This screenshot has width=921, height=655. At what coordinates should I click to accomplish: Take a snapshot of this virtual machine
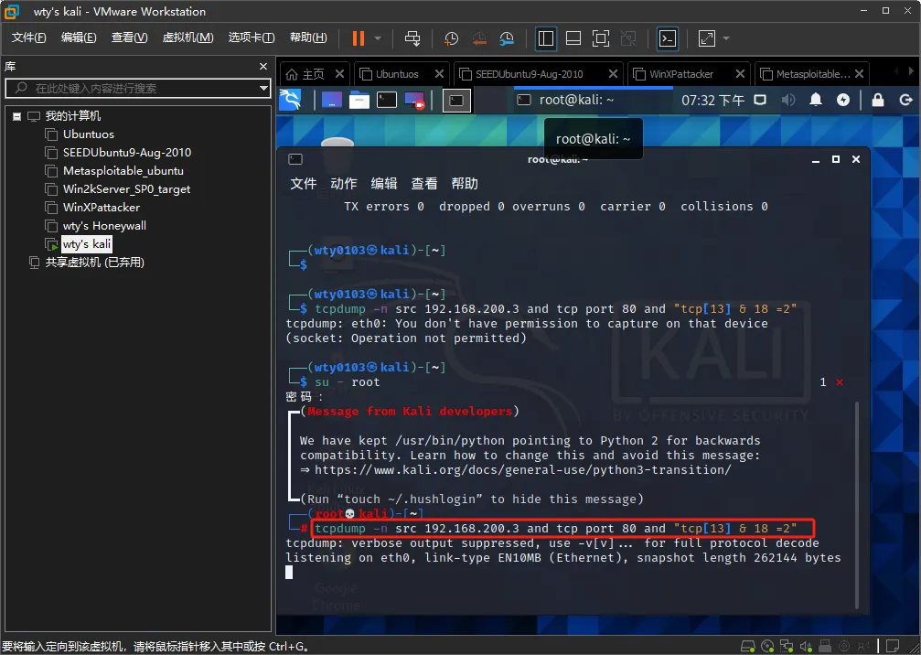(x=451, y=38)
